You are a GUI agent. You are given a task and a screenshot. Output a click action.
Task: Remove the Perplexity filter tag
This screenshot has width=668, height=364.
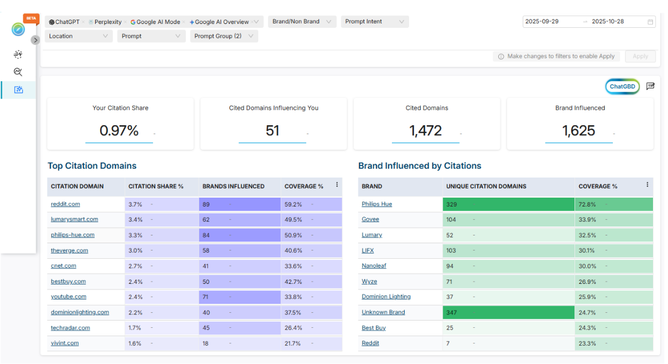click(x=125, y=22)
